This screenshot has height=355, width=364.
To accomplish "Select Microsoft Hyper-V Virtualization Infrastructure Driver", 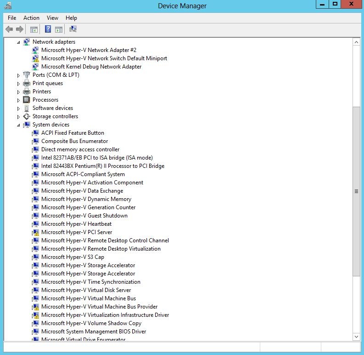I will [105, 315].
